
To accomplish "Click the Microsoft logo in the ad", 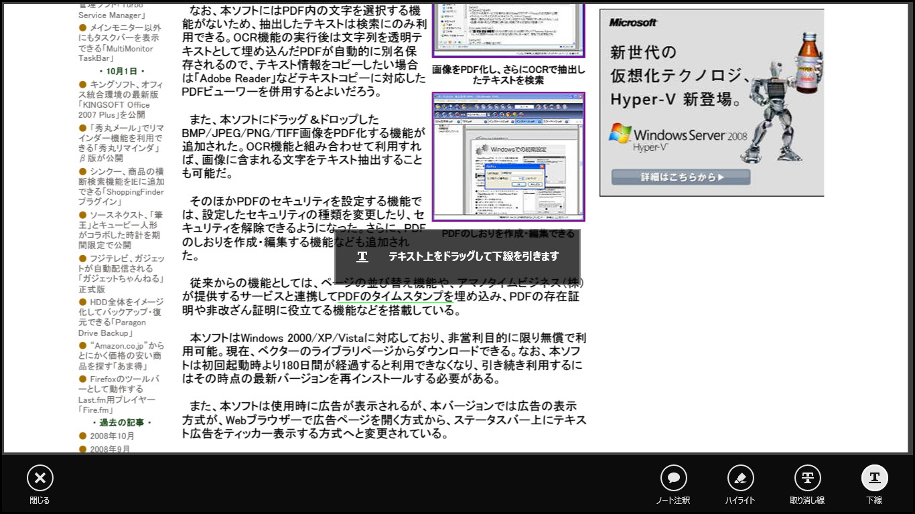I will pos(633,23).
